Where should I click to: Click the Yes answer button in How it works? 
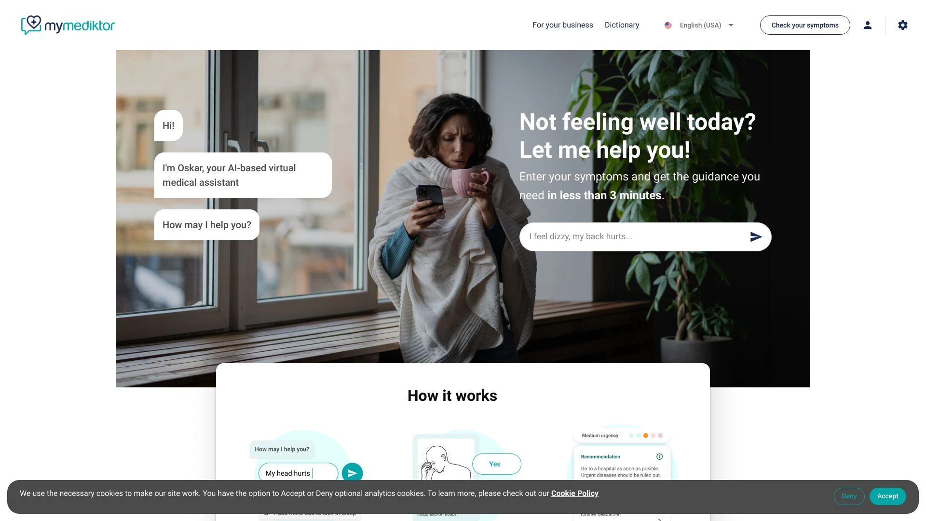click(x=495, y=464)
